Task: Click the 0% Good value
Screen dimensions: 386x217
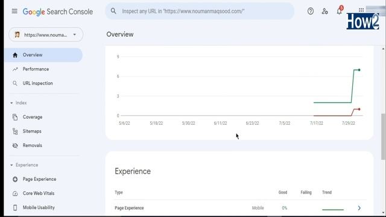Action: [284, 208]
